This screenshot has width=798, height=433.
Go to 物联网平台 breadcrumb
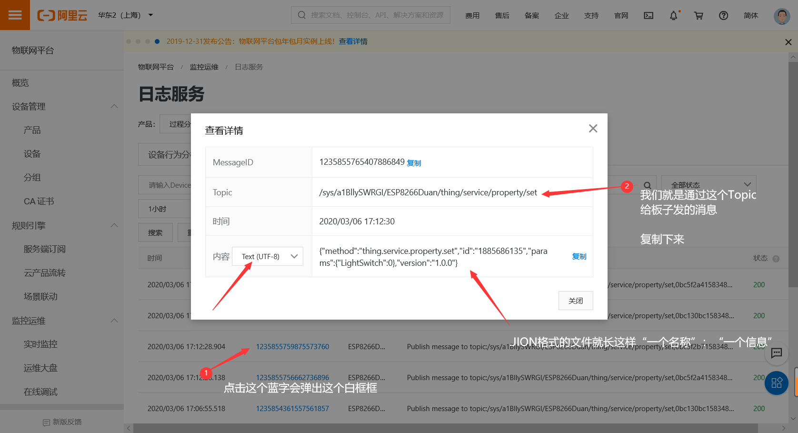[x=156, y=67]
